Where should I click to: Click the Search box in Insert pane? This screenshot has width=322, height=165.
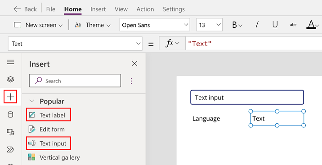tap(75, 81)
